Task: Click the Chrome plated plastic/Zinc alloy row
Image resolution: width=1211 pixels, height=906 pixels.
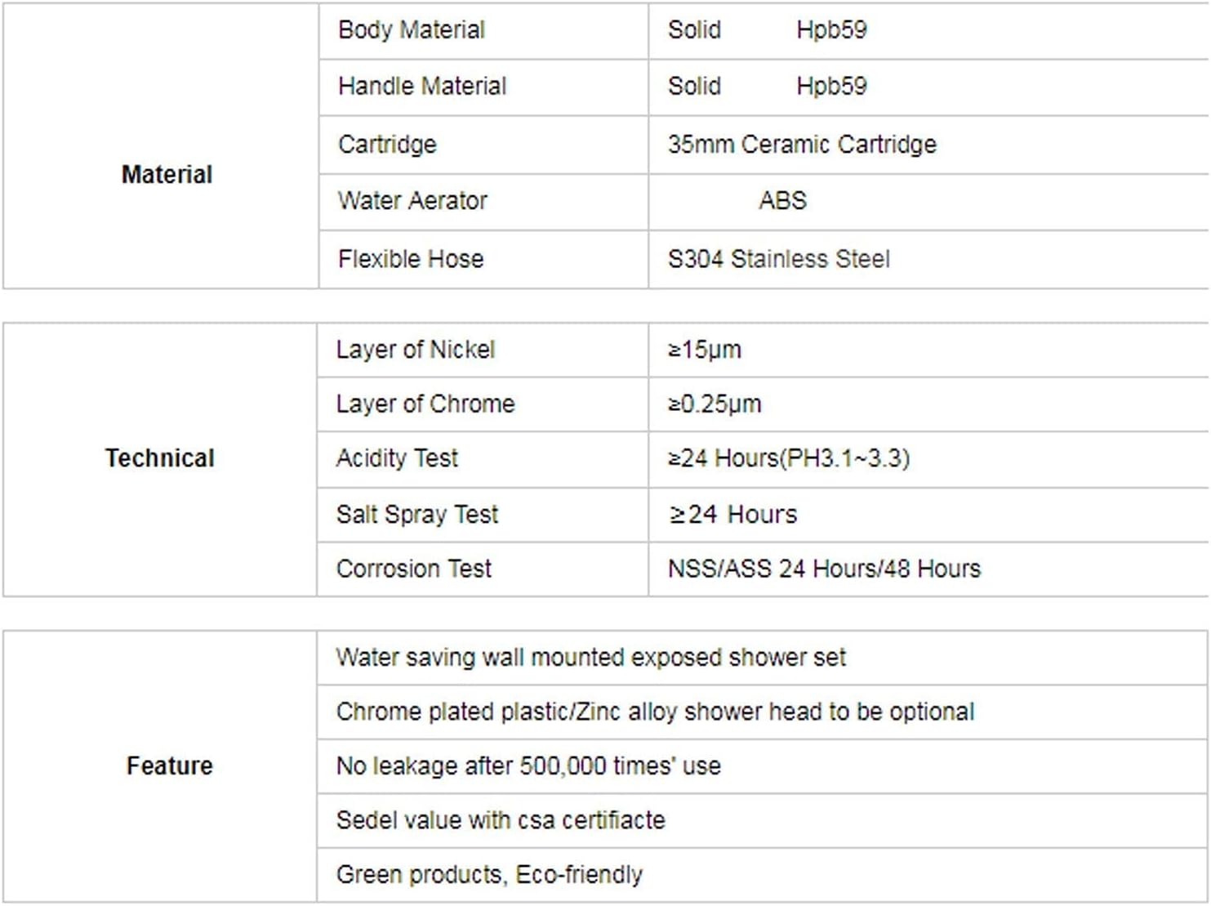Action: point(763,712)
